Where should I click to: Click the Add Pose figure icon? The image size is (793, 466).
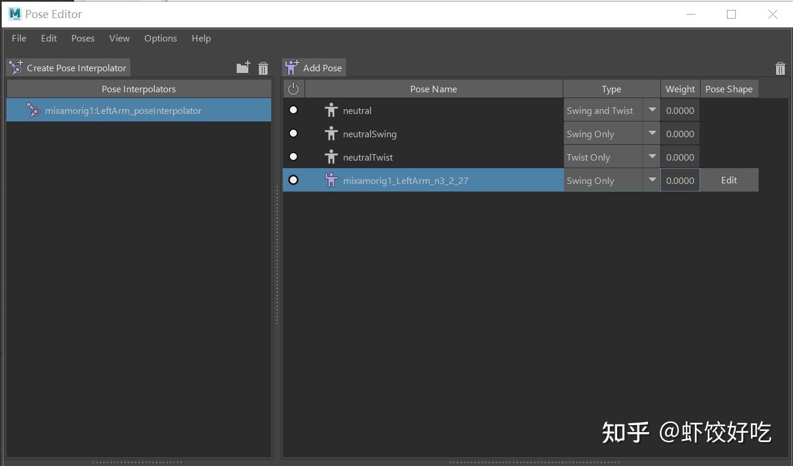tap(292, 68)
